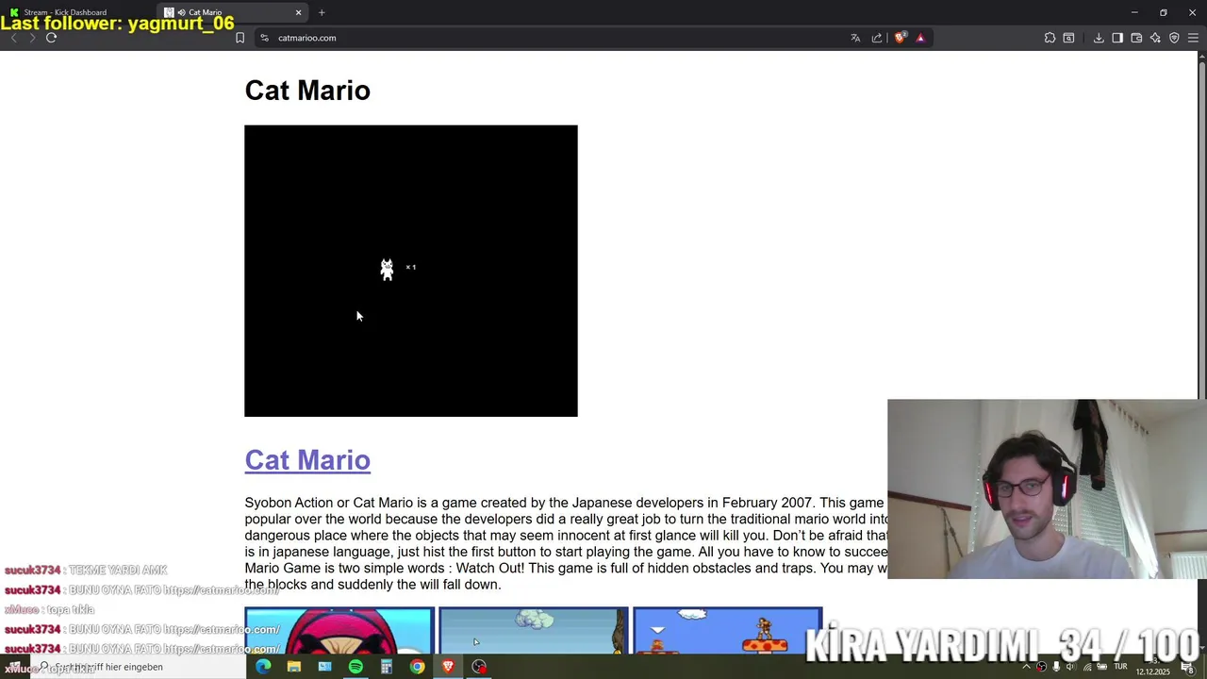Open the Brave Wallet icon

coord(1136,38)
